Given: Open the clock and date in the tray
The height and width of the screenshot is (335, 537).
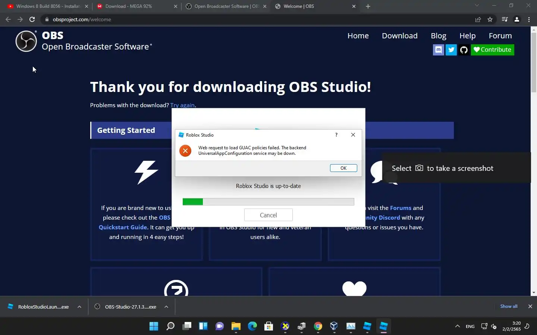Looking at the screenshot, I should coord(511,326).
